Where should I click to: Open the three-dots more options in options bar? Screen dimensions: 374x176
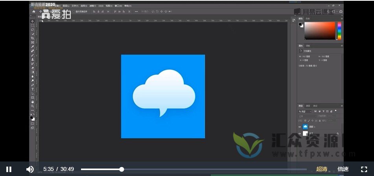[136, 11]
